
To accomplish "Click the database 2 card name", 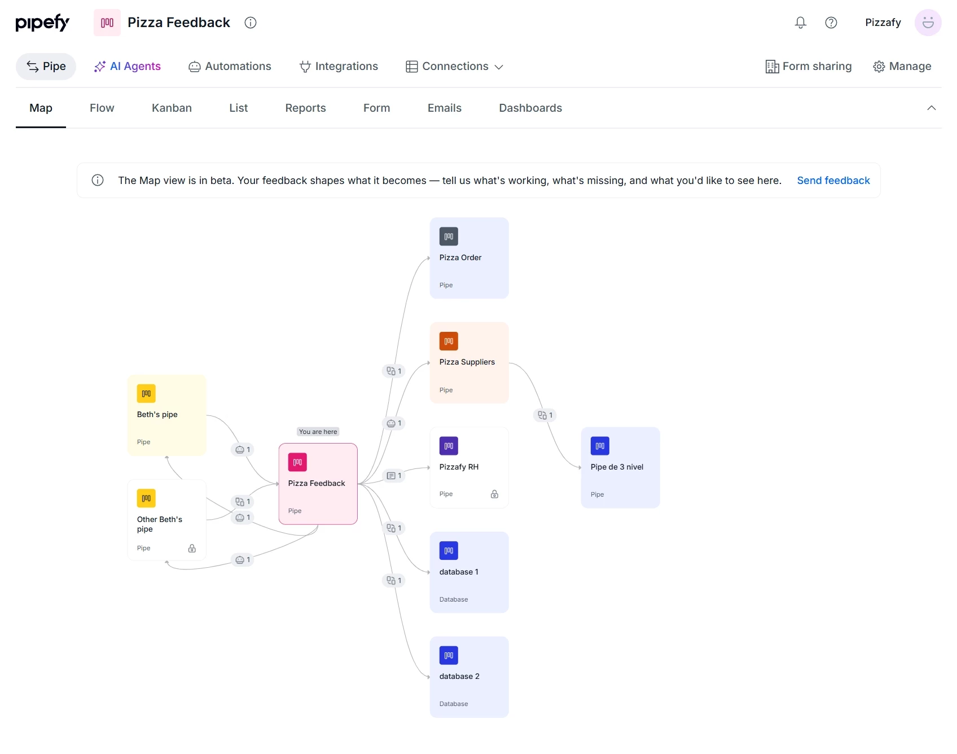I will [x=459, y=676].
